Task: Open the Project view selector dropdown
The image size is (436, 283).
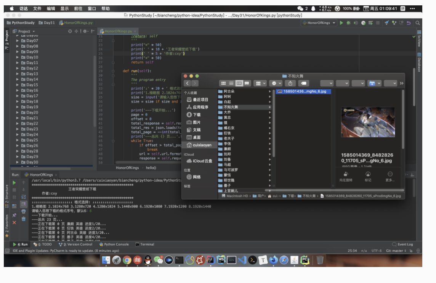Action: pos(24,31)
